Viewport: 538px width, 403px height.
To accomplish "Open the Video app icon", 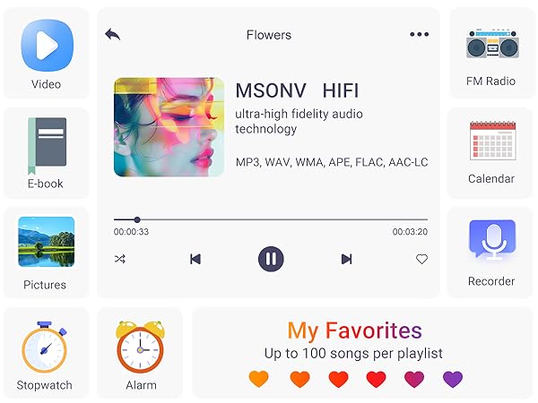I will [x=48, y=46].
